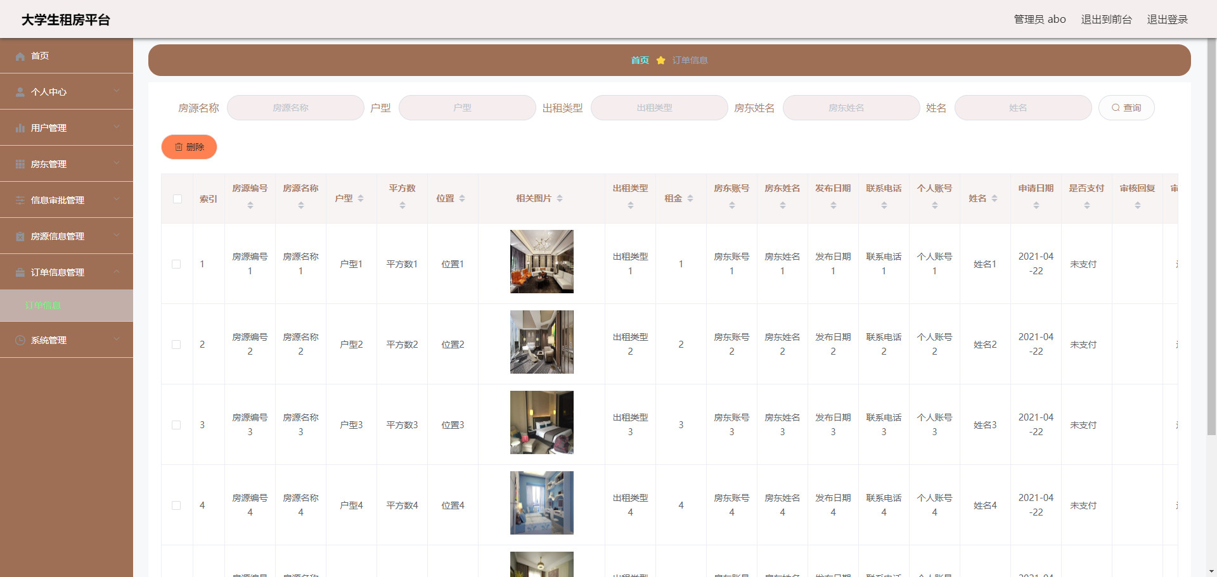The height and width of the screenshot is (577, 1217).
Task: Sort by 房源编号 column arrows
Action: click(250, 205)
